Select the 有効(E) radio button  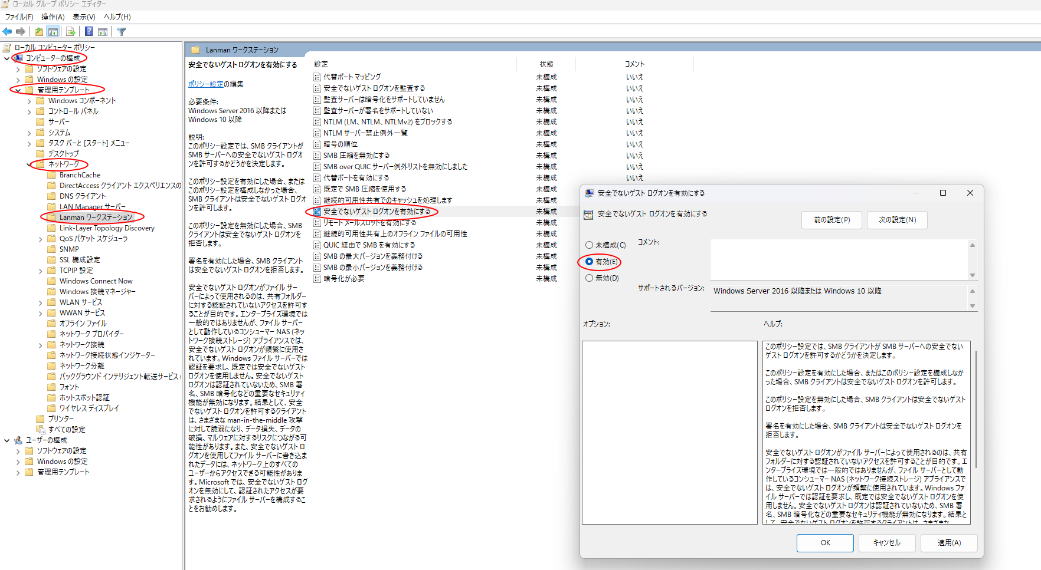point(589,262)
